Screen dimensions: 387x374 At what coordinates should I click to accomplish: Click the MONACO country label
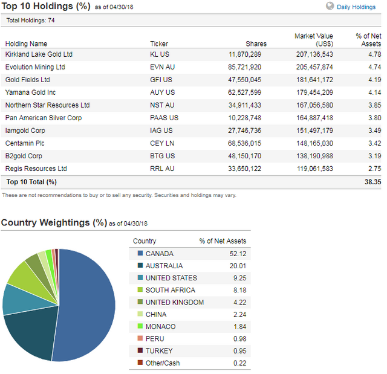pyautogui.click(x=160, y=327)
